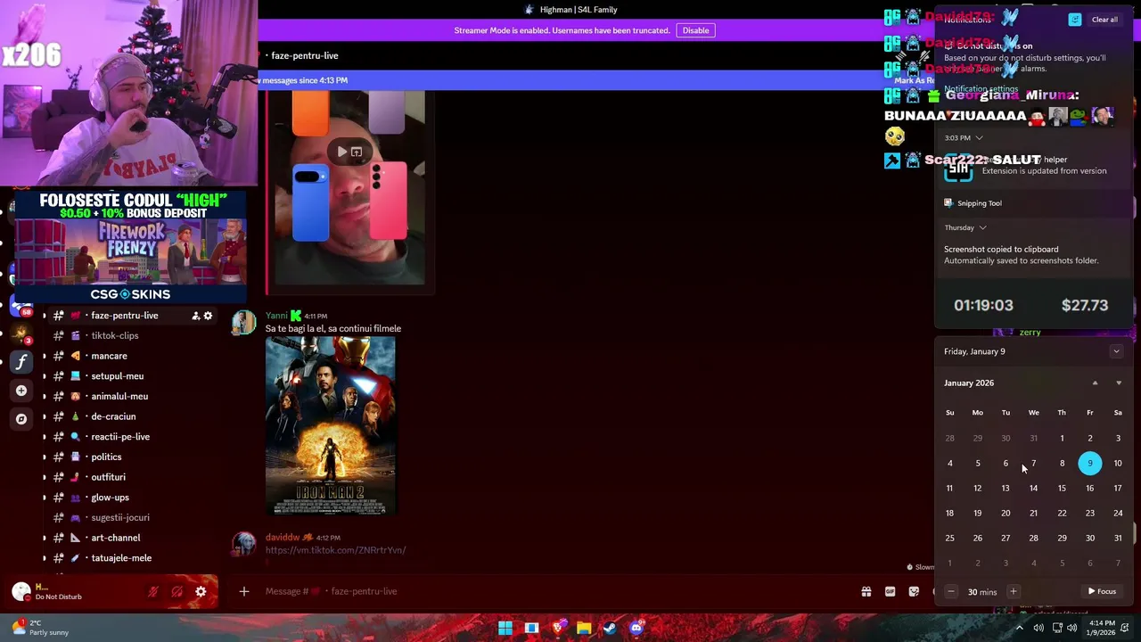
Task: Expand the 3:03 PM notification group chevron
Action: pyautogui.click(x=979, y=138)
